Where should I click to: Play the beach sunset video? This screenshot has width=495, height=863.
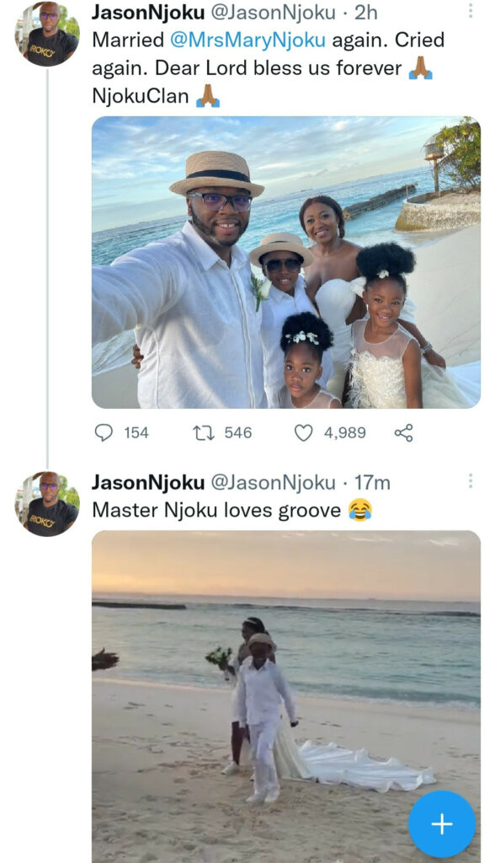coord(286,696)
